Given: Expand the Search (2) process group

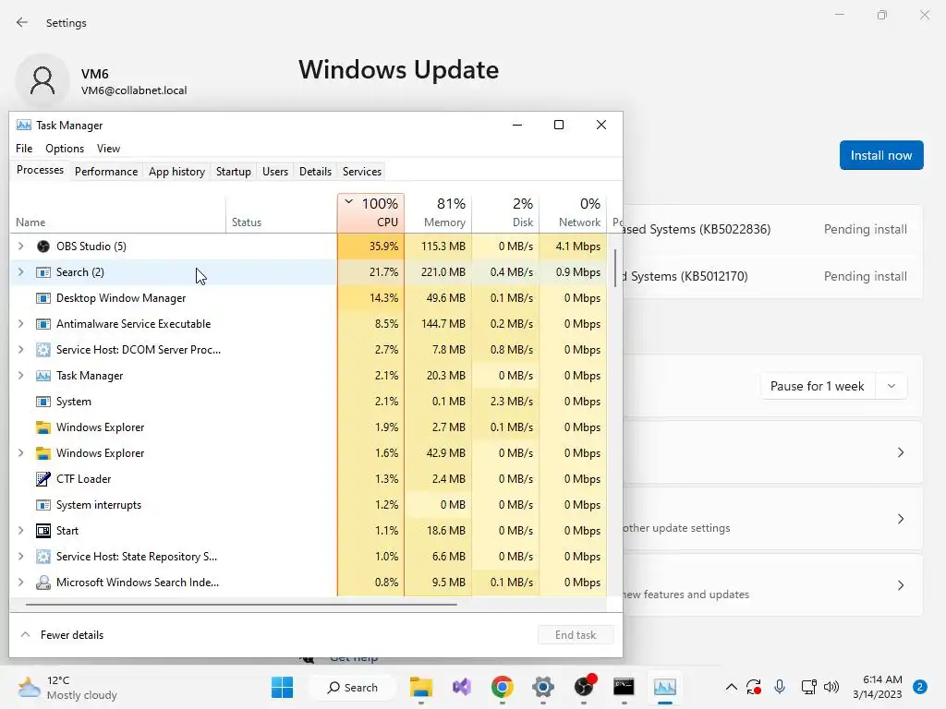Looking at the screenshot, I should pyautogui.click(x=21, y=272).
